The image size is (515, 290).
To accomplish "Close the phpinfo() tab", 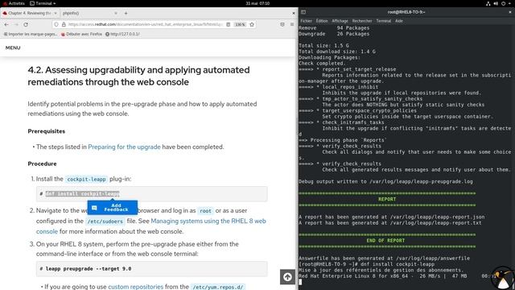I will (x=116, y=13).
